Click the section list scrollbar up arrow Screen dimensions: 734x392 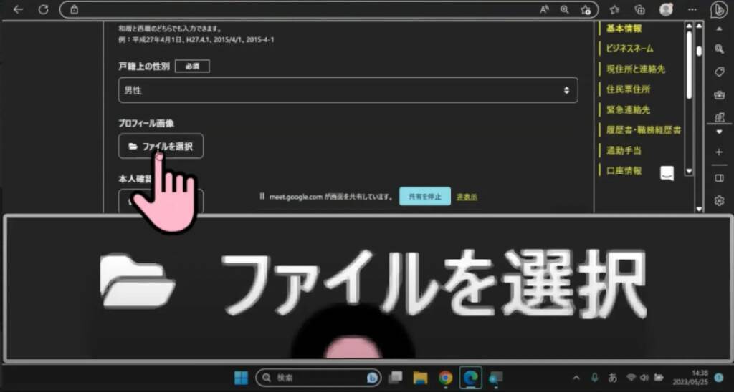[689, 26]
